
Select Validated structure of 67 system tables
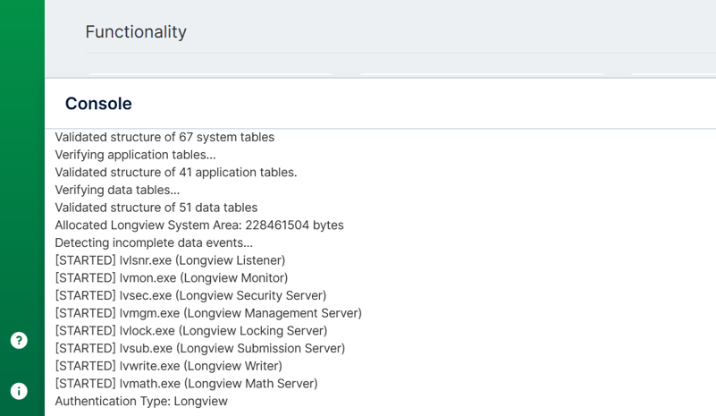[164, 137]
